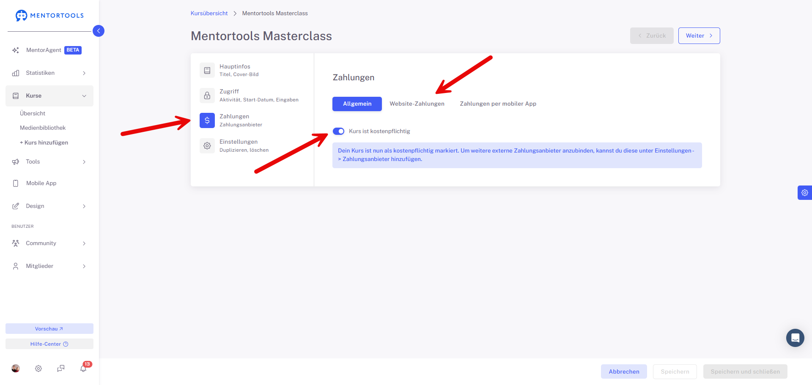Open the user profile avatar

click(x=16, y=369)
